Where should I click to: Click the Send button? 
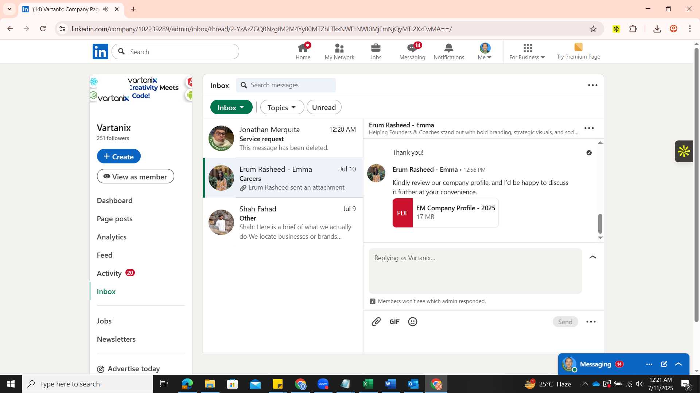coord(565,322)
